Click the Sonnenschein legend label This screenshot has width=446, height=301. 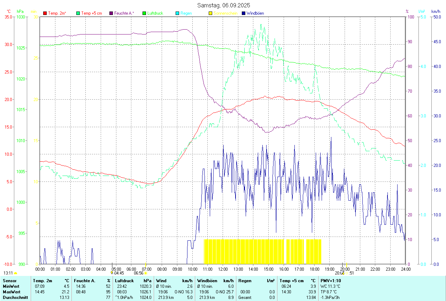point(225,13)
